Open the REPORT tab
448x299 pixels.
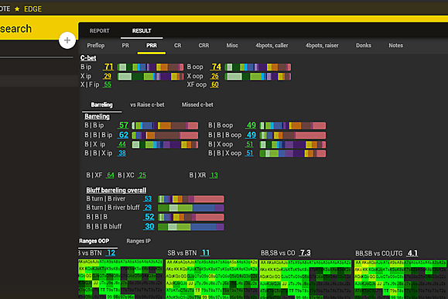click(x=100, y=31)
